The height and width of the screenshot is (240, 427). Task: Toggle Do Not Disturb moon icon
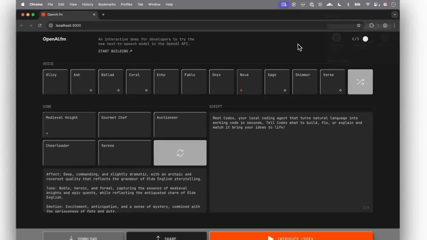coord(339,4)
